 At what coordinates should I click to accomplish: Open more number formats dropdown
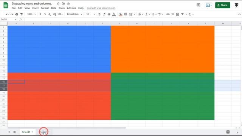tap(60, 14)
